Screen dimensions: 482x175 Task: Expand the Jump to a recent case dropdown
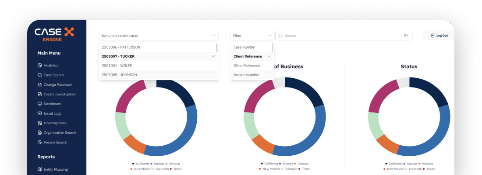pos(158,35)
